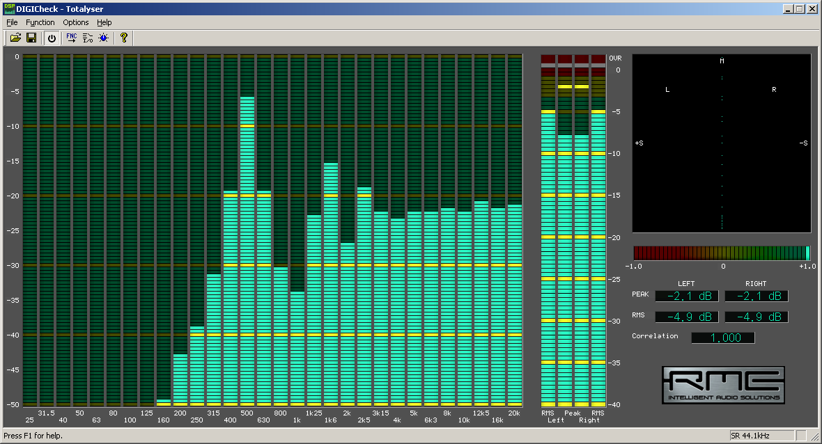
Task: Click the correlation meter color bar
Action: 722,253
